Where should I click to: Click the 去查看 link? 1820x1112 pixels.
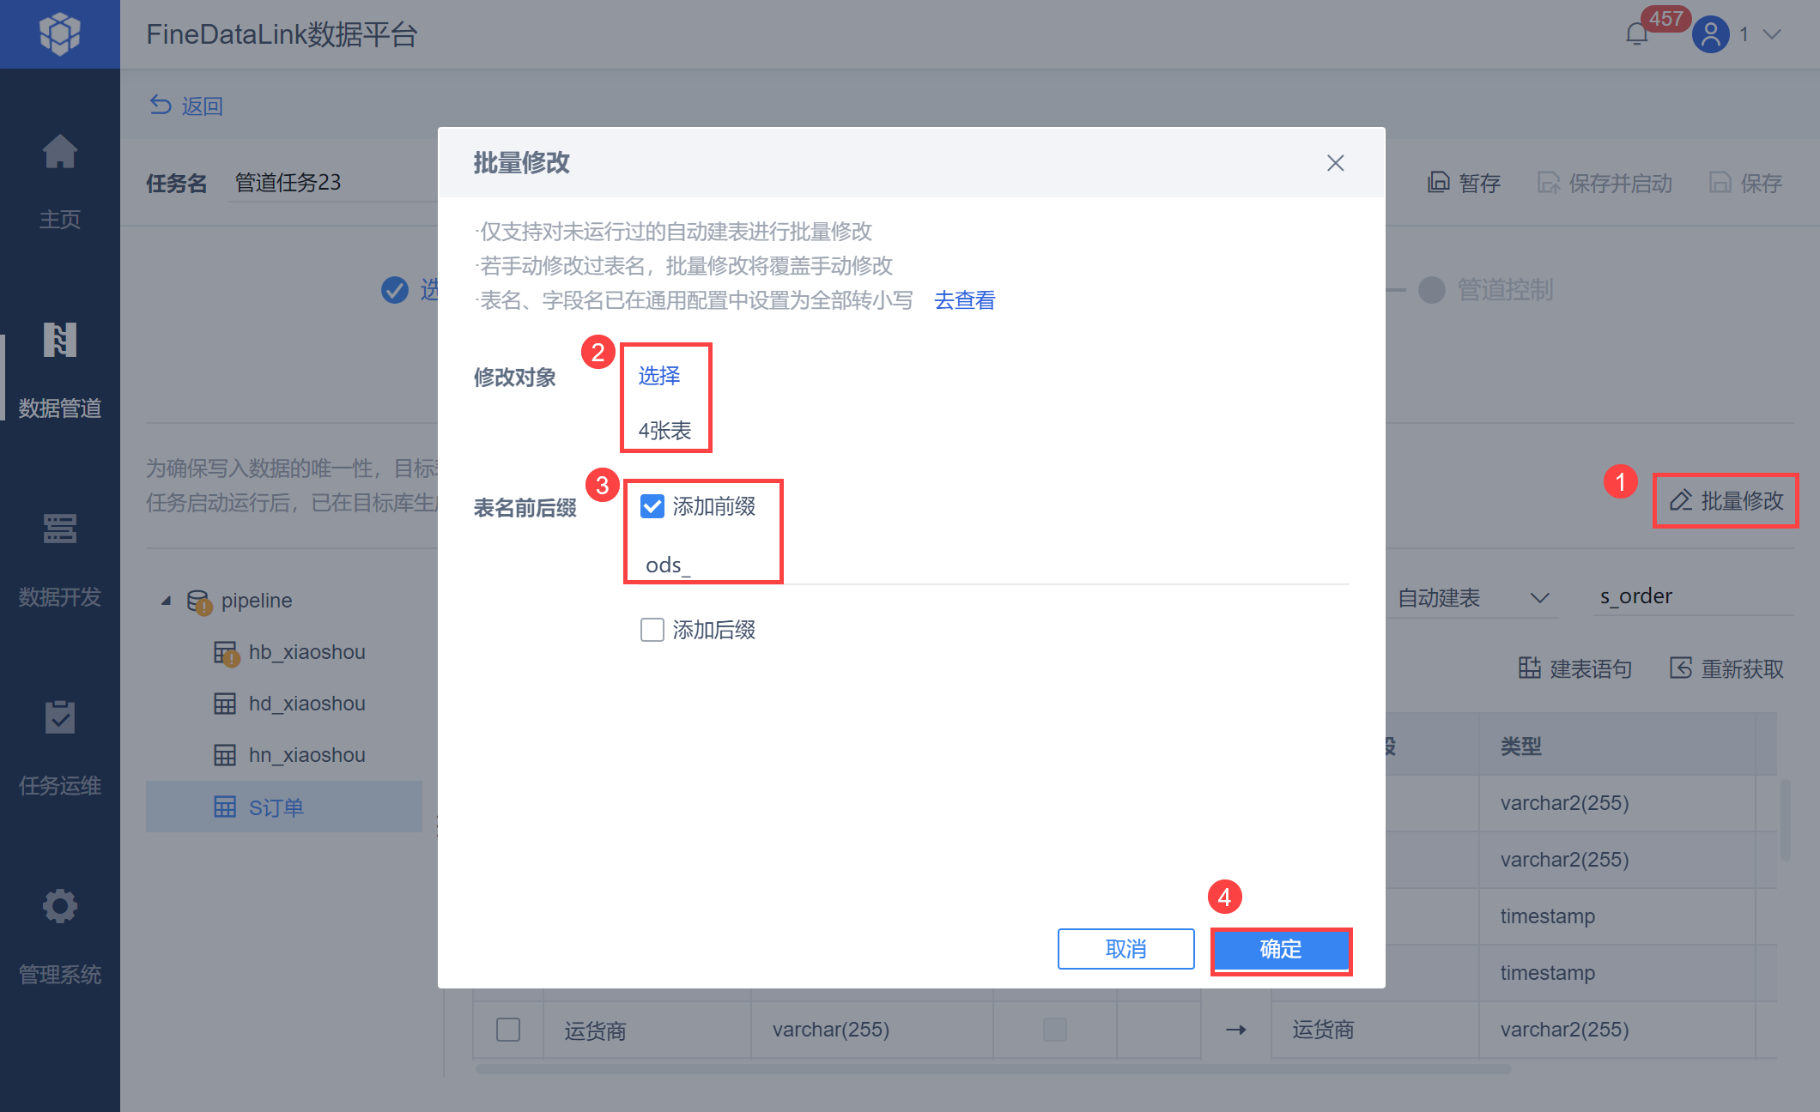click(964, 300)
